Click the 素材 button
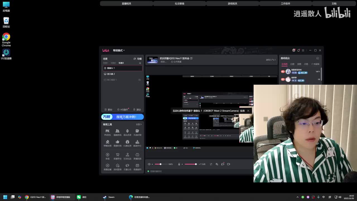Image resolution: width=357 pixels, height=201 pixels. [x=108, y=110]
